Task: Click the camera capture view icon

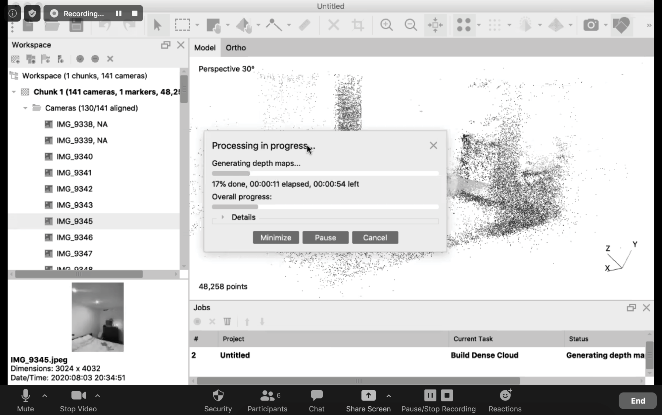Action: click(x=591, y=25)
